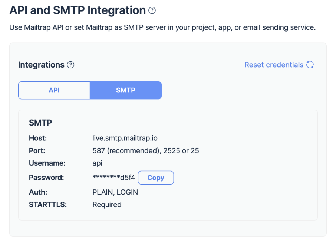
Task: Copy the SMTP password
Action: tap(156, 178)
